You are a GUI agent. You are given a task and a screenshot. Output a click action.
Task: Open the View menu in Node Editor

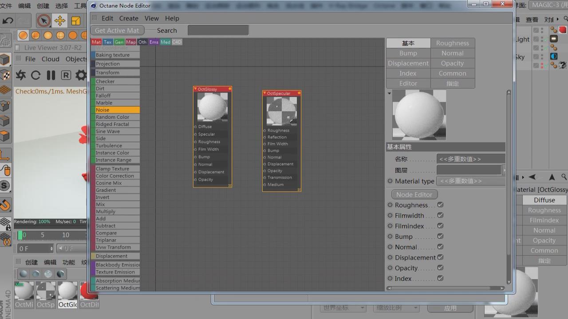[151, 18]
